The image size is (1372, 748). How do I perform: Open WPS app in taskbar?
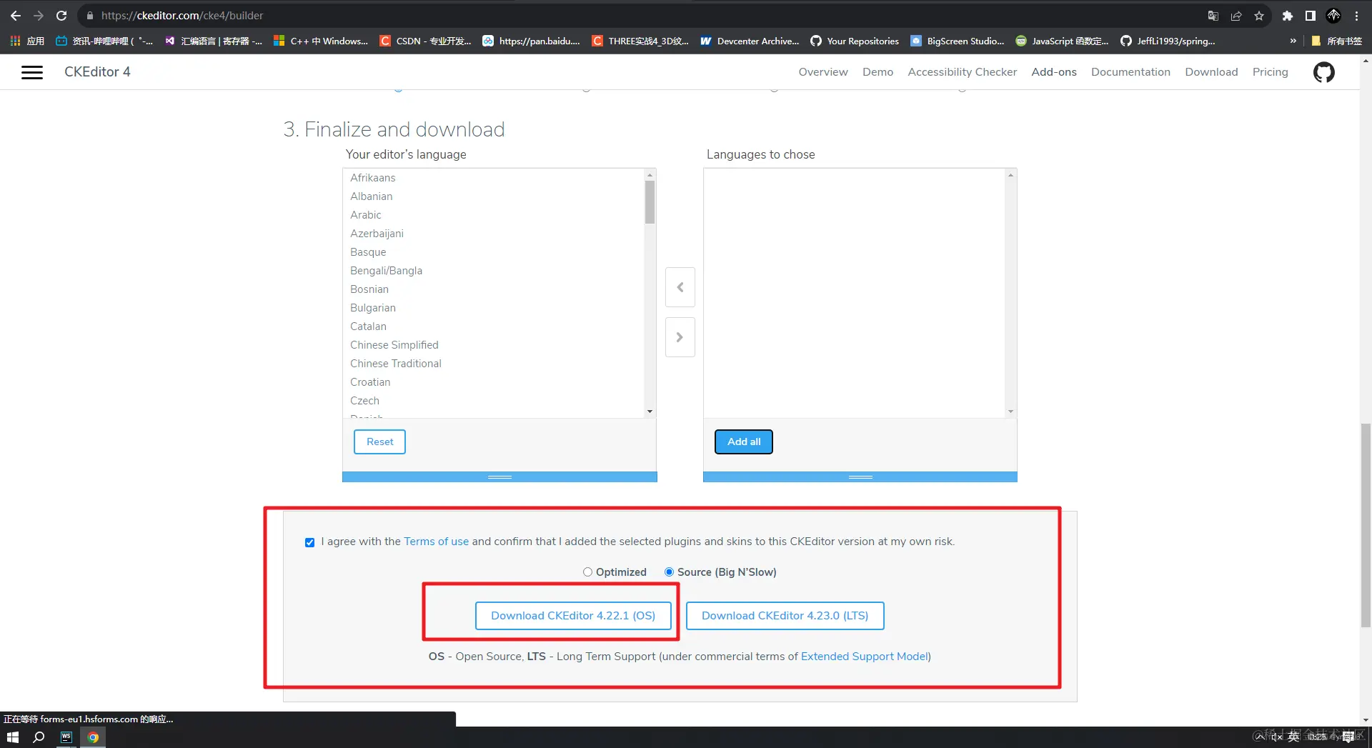[66, 737]
